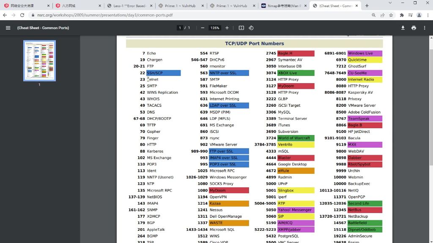The height and width of the screenshot is (243, 433).
Task: Switch to Less-1 Error Based tab
Action: (x=129, y=5)
